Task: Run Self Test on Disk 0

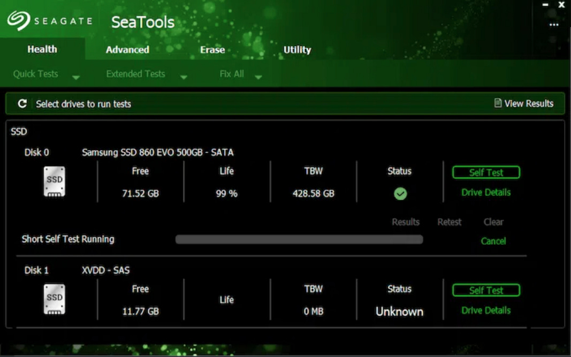Action: click(486, 172)
